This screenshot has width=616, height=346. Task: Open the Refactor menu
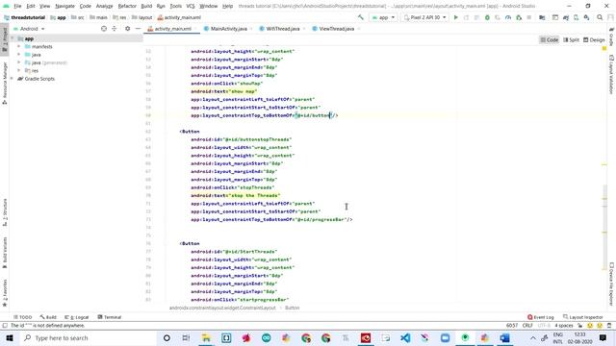pyautogui.click(x=127, y=6)
